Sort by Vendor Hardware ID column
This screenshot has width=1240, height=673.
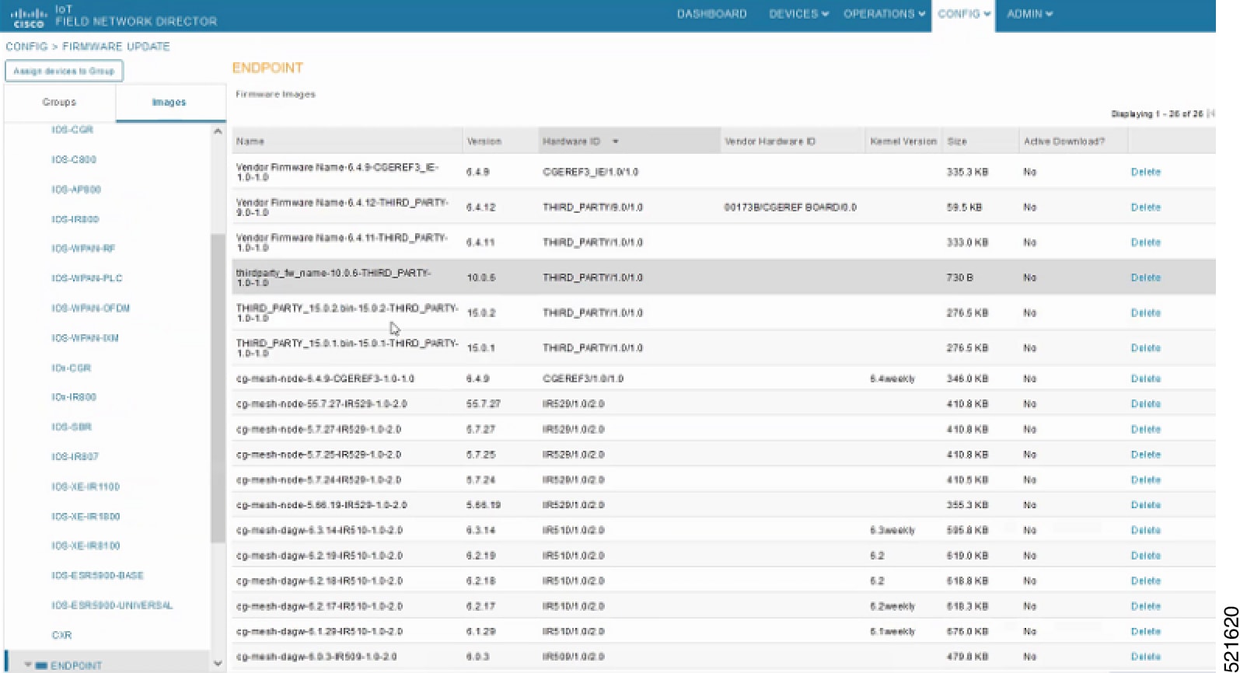(792, 141)
